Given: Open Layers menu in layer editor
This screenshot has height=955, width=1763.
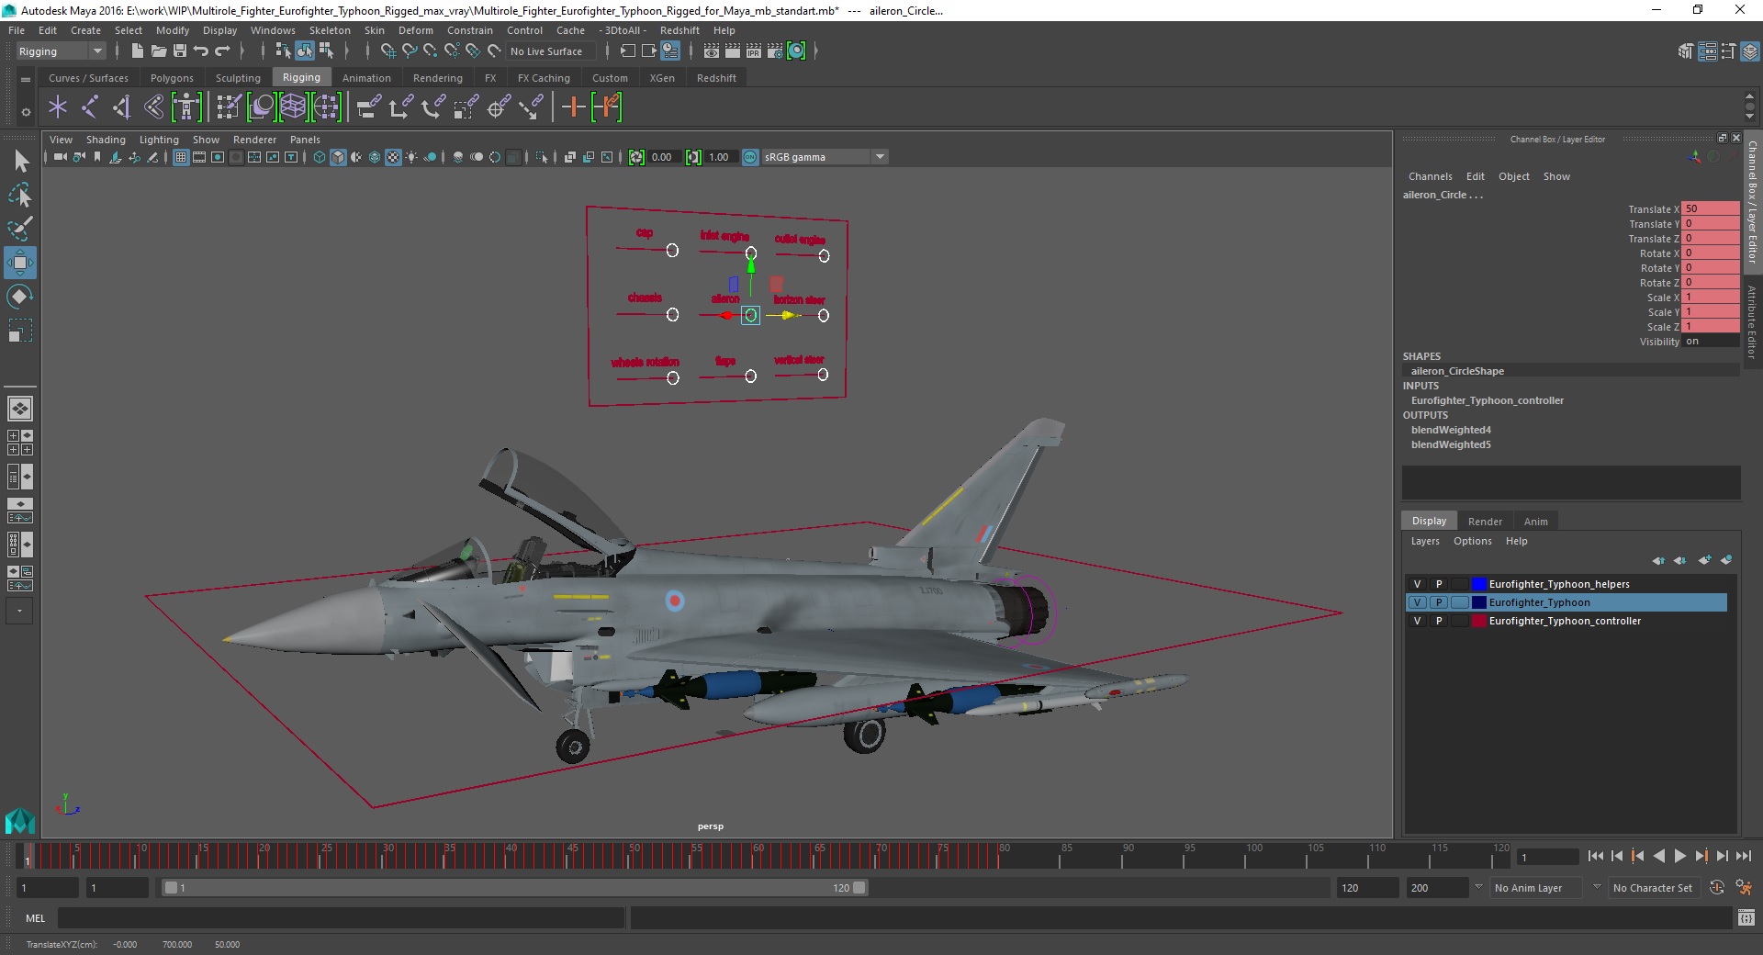Looking at the screenshot, I should pyautogui.click(x=1425, y=541).
